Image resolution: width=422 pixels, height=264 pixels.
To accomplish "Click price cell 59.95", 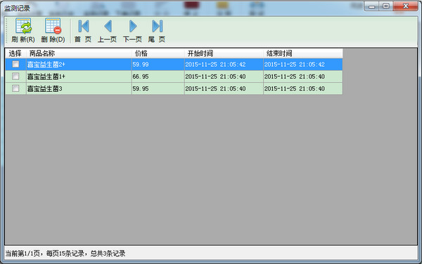I will pos(158,88).
